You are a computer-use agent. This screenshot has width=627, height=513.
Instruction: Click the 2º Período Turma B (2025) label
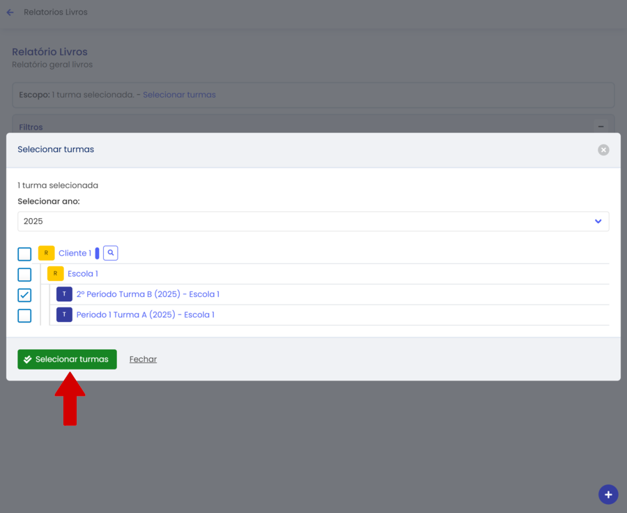tap(148, 295)
